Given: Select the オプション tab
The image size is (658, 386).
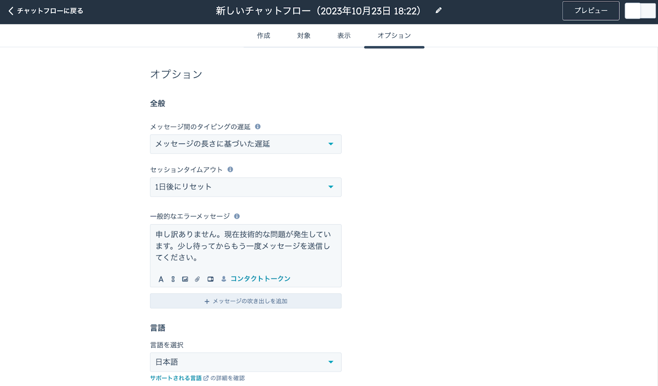Looking at the screenshot, I should tap(394, 36).
